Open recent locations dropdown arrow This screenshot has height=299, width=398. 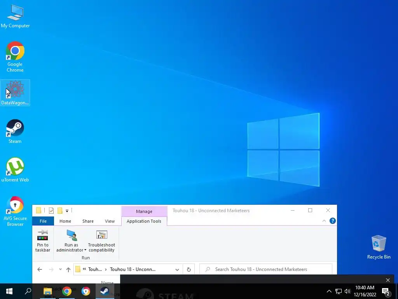pyautogui.click(x=60, y=269)
